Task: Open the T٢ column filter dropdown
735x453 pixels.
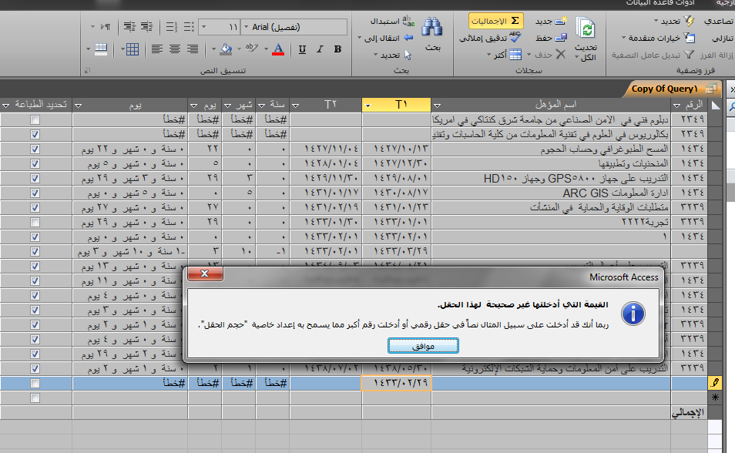Action: tap(295, 106)
